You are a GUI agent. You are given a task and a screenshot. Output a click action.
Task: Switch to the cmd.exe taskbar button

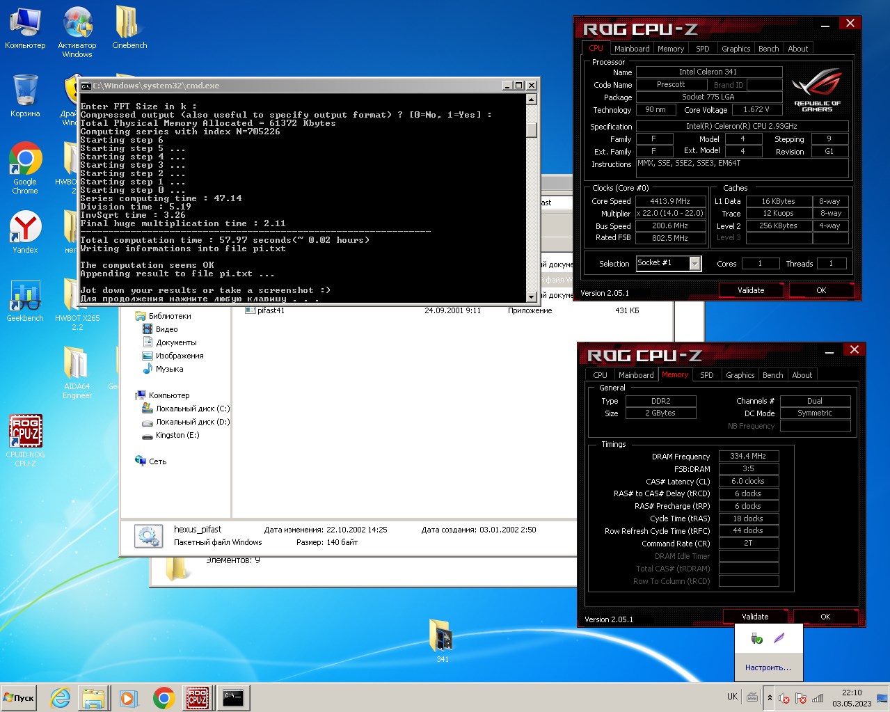[233, 697]
